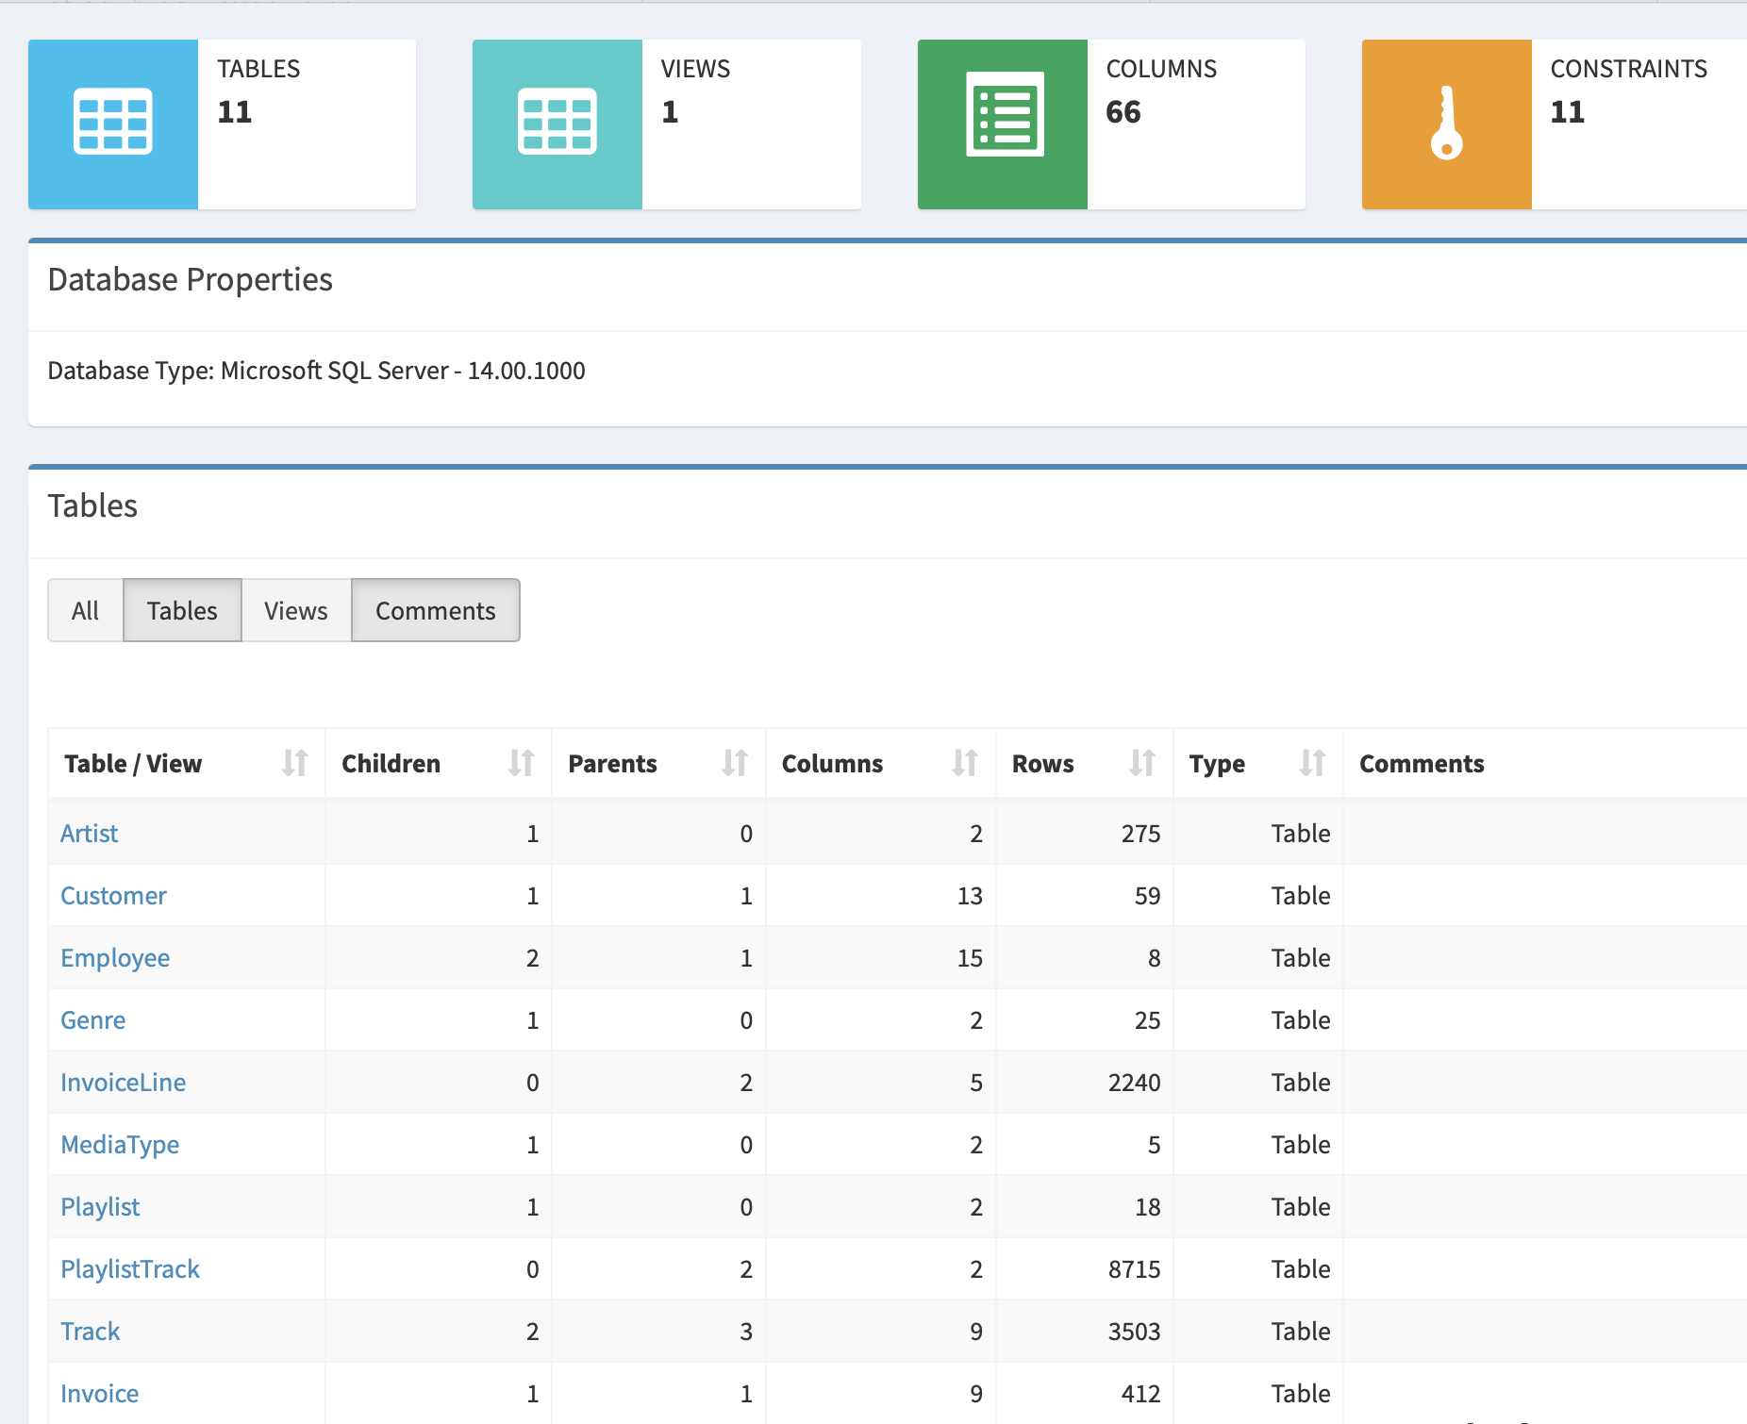Open the PlaylistTrack table link

pyautogui.click(x=130, y=1269)
